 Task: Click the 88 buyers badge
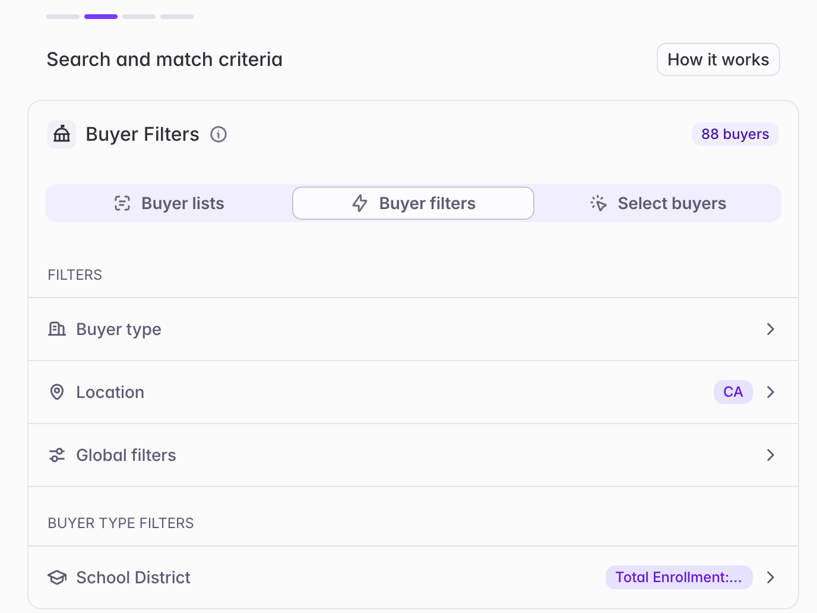[735, 134]
